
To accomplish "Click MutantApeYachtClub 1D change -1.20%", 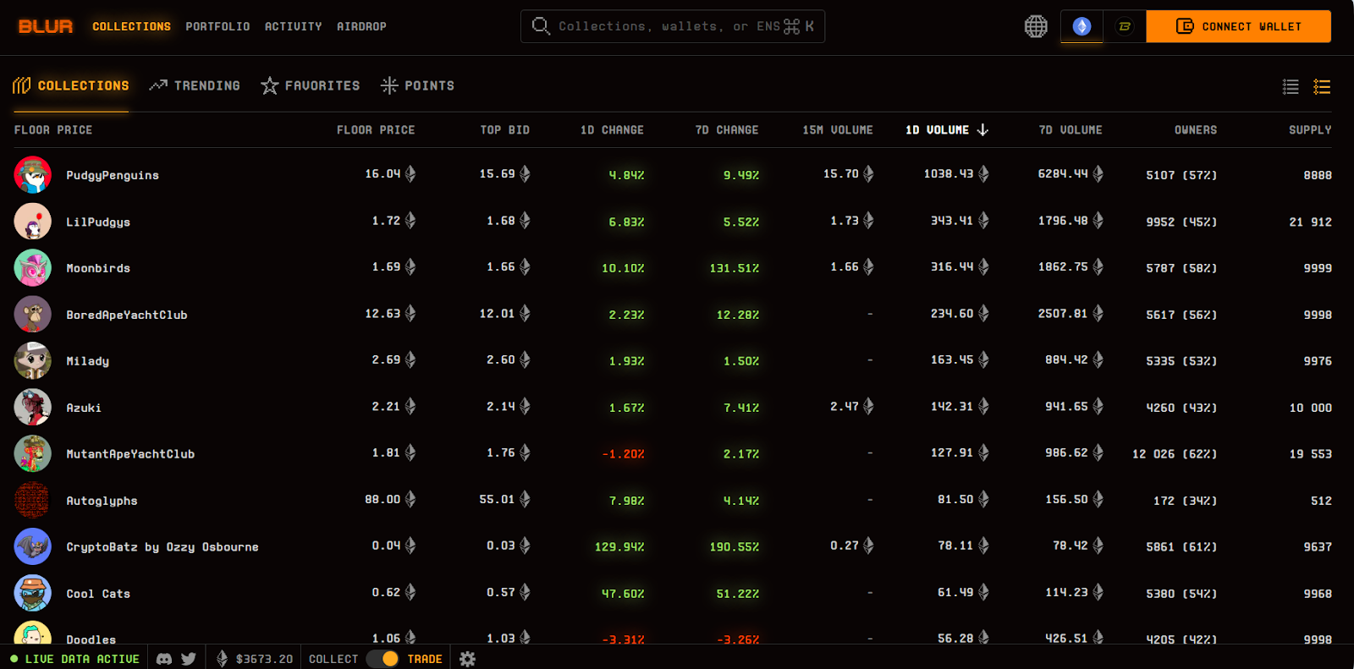I will coord(623,454).
